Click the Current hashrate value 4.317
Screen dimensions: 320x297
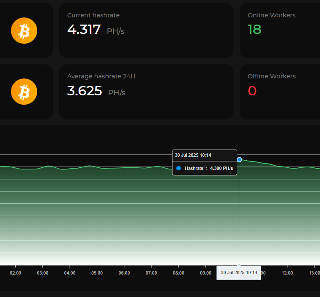coord(84,29)
